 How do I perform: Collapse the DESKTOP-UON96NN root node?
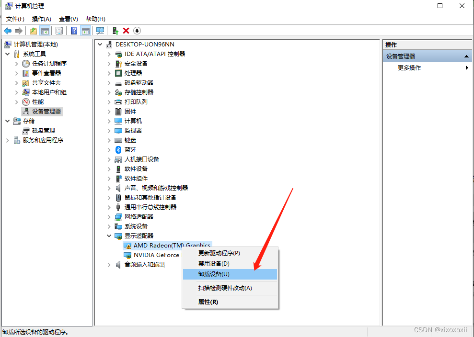[x=100, y=45]
